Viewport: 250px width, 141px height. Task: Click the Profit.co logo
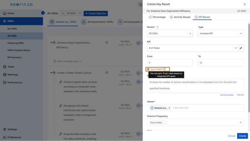[x=22, y=5]
